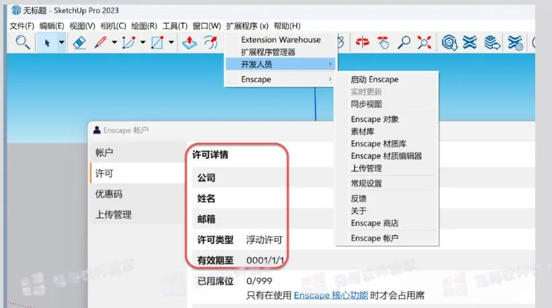Open the 3D Warehouse download icon

(449, 42)
